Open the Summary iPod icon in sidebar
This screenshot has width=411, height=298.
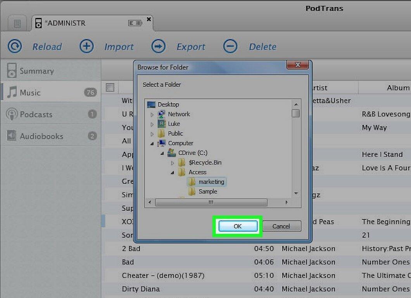(12, 70)
